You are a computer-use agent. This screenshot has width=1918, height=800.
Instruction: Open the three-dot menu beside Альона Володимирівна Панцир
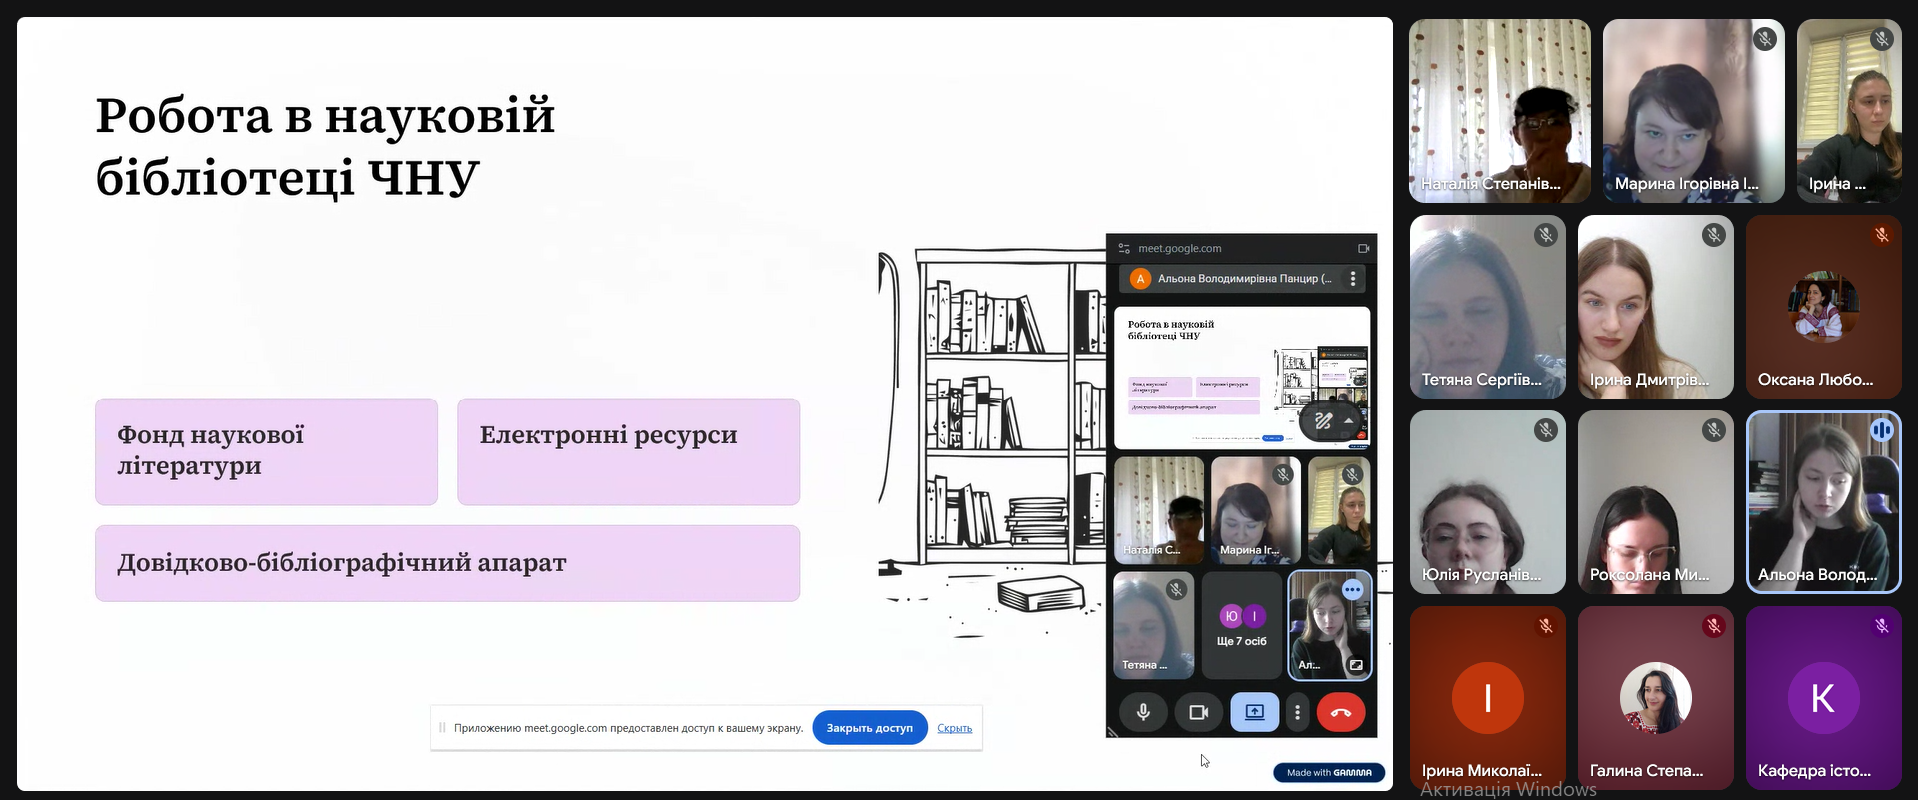[x=1353, y=279]
